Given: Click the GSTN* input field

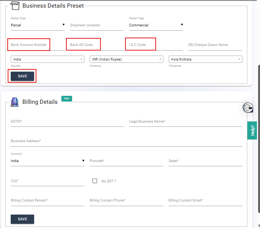Looking at the screenshot, I should tap(67, 121).
